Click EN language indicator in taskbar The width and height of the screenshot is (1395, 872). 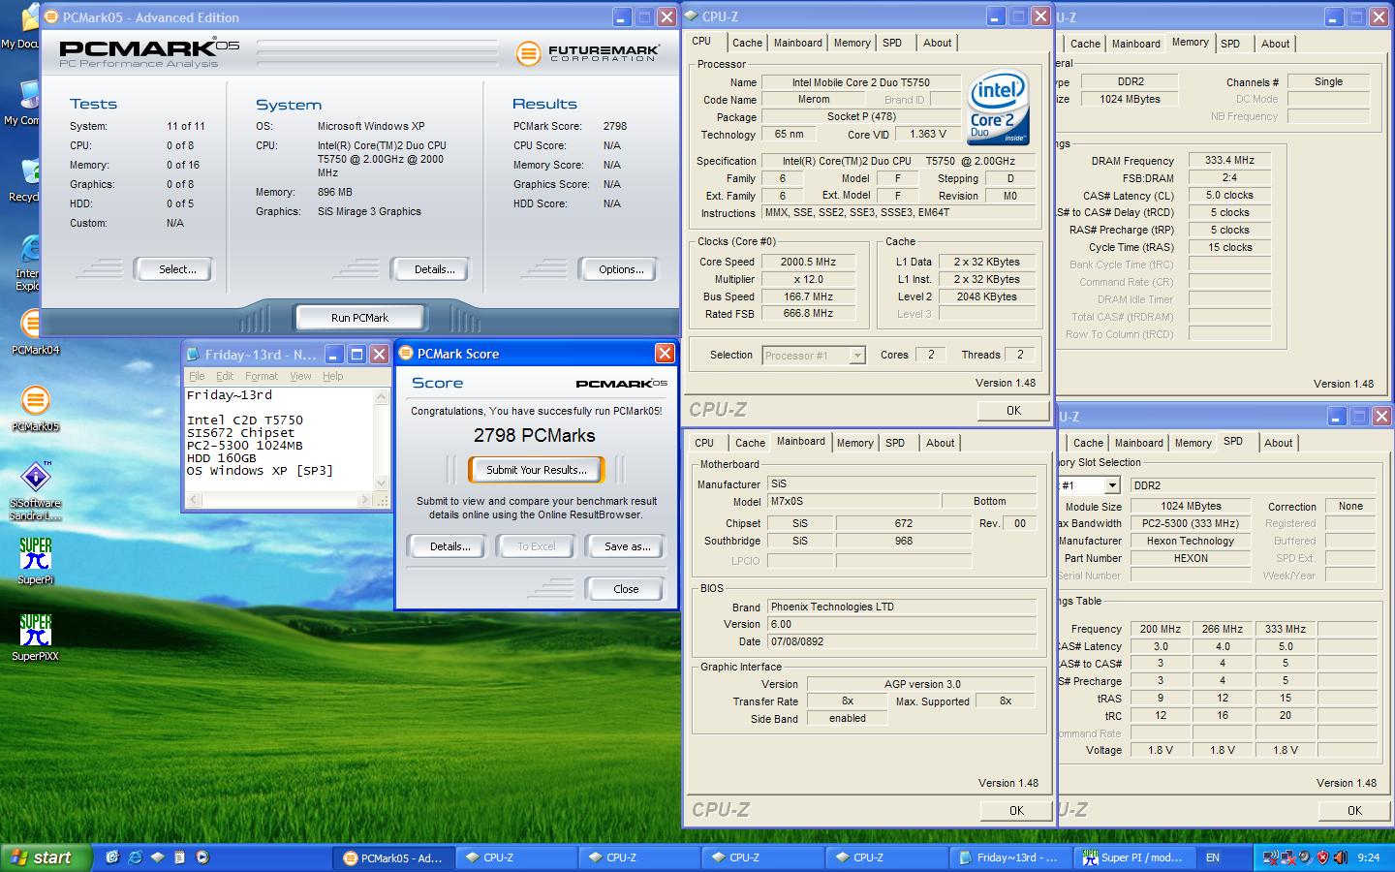(1213, 857)
